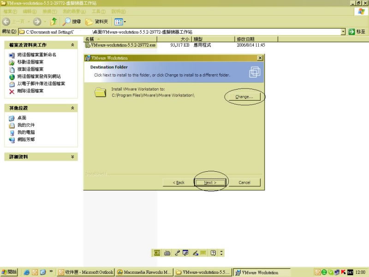This screenshot has width=369, height=277.
Task: Open the 工具(T) menu in Explorer
Action: click(x=99, y=11)
